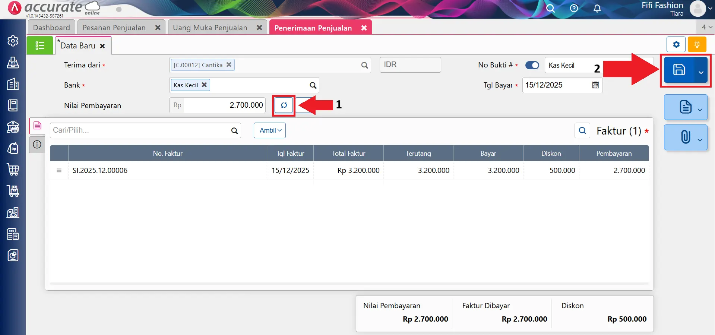Open the Ambil dropdown
The width and height of the screenshot is (715, 335).
[x=270, y=130]
